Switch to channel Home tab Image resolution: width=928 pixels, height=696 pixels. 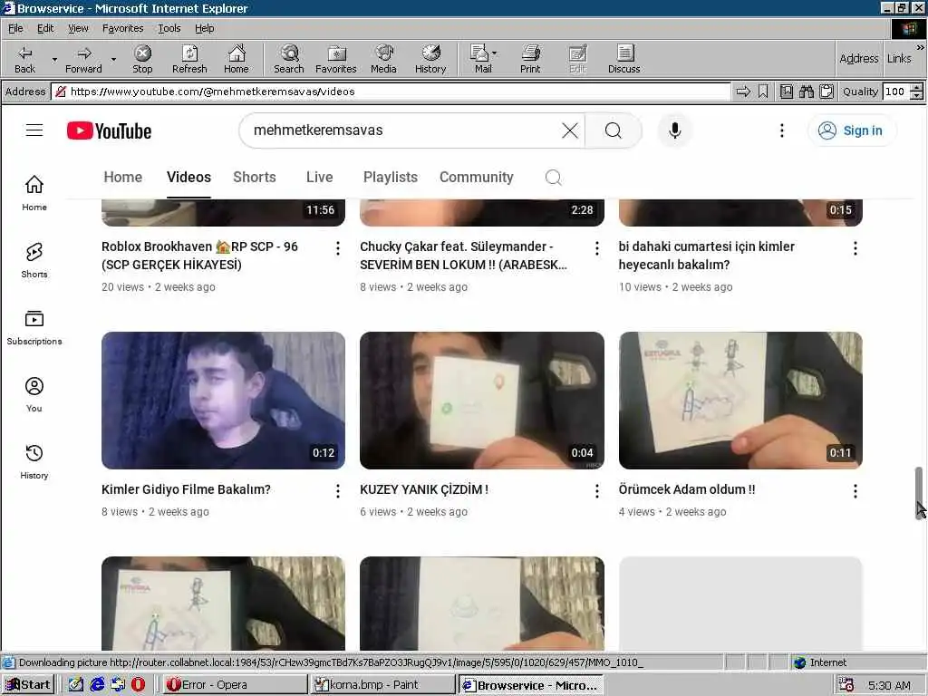click(x=122, y=177)
